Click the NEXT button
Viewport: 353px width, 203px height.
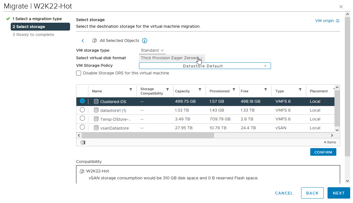click(x=339, y=193)
